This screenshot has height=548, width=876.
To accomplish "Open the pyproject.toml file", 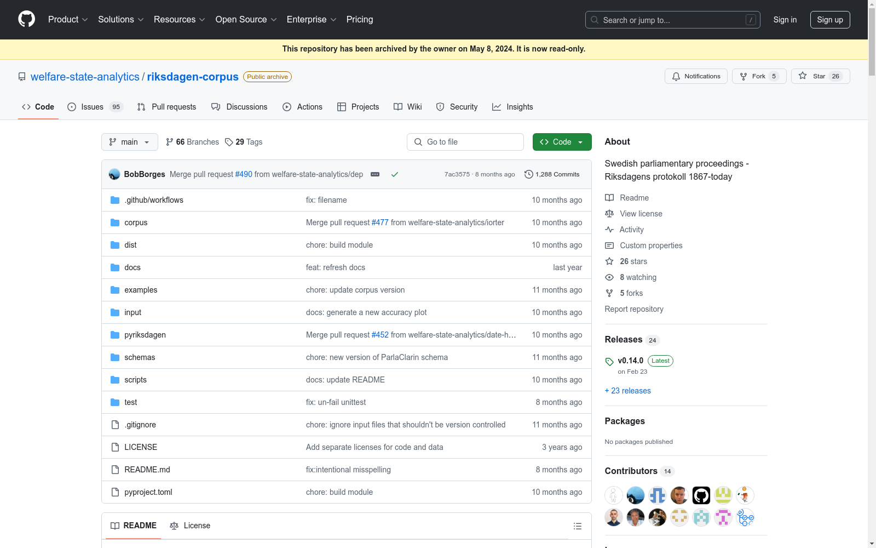I will tap(148, 492).
